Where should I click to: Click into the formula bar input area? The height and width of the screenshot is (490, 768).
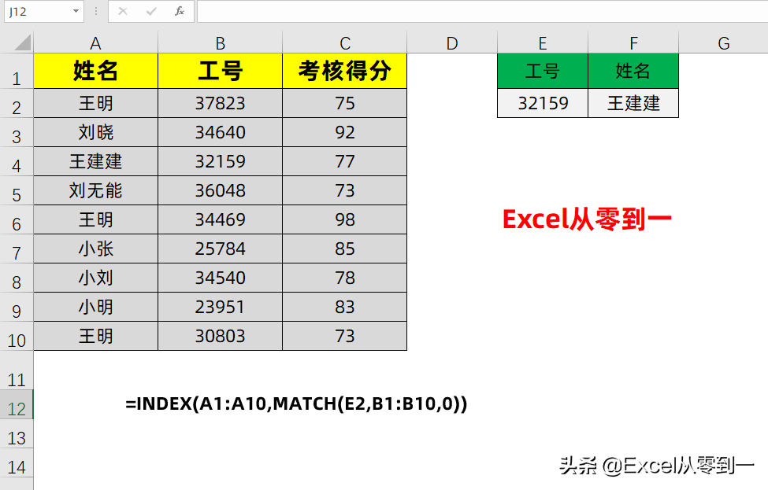[x=482, y=11]
